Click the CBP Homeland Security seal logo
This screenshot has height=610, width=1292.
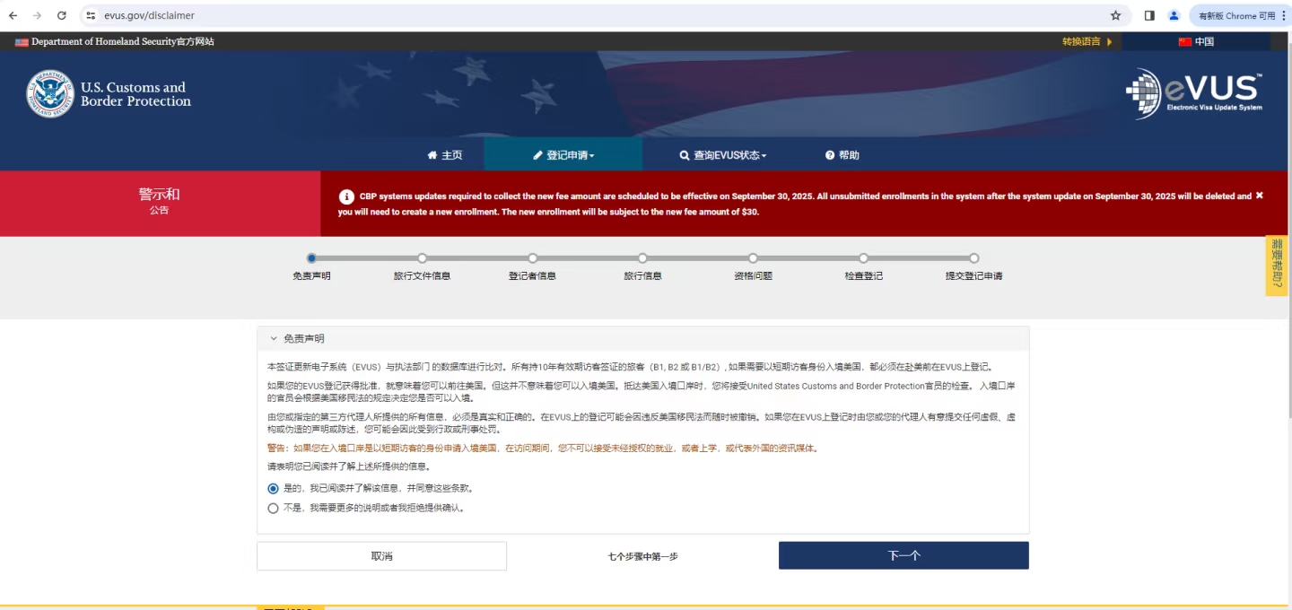[x=50, y=94]
